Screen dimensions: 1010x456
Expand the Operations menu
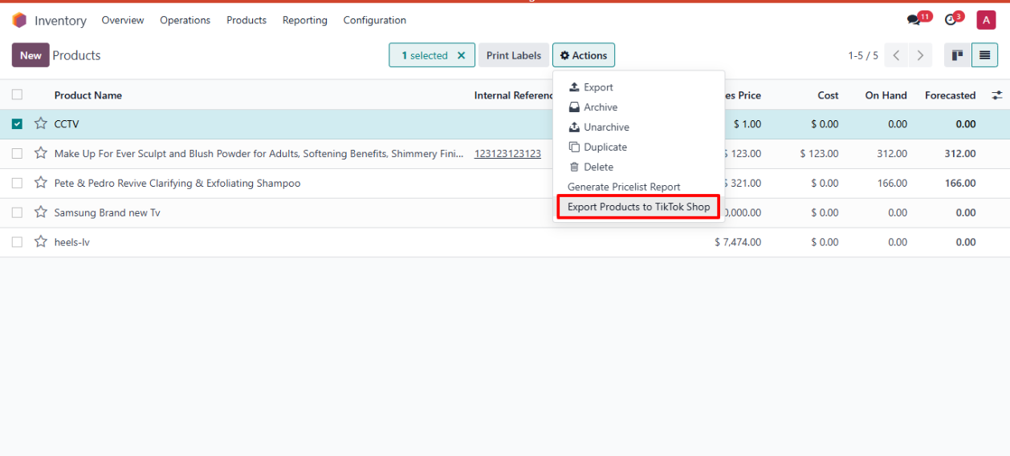coord(185,20)
